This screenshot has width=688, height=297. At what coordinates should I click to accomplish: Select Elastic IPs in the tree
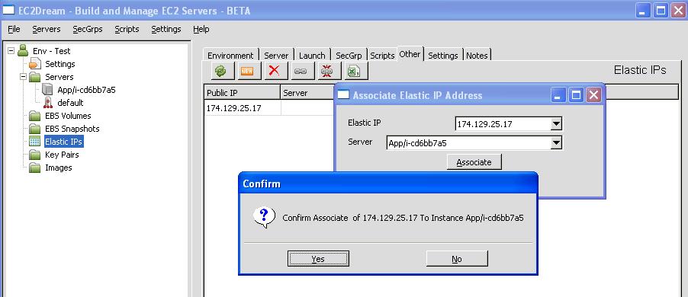pos(63,142)
